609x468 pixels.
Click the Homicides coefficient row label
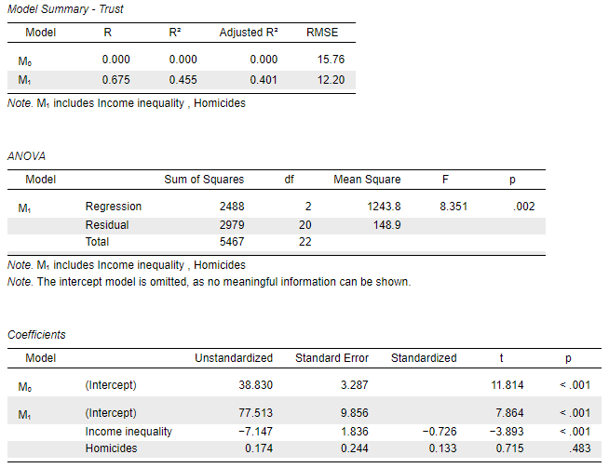coord(111,448)
